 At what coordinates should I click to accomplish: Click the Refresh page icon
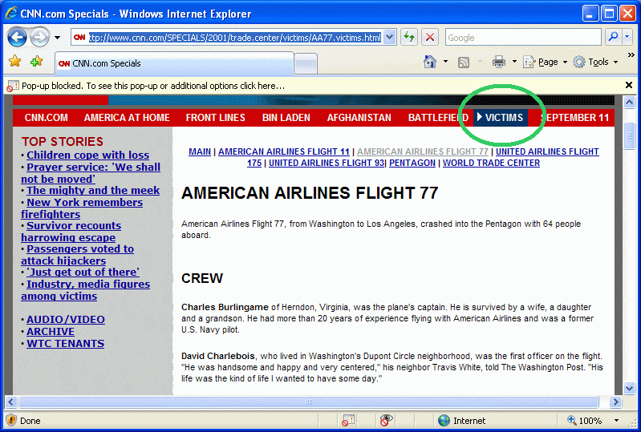coord(409,38)
